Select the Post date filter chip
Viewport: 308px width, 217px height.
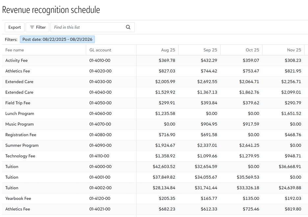coord(57,39)
